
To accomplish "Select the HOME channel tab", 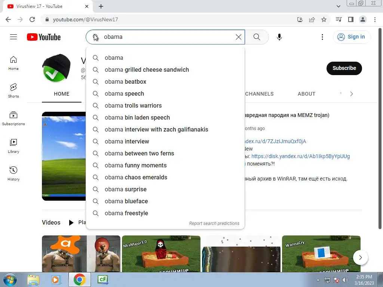I will tap(62, 94).
